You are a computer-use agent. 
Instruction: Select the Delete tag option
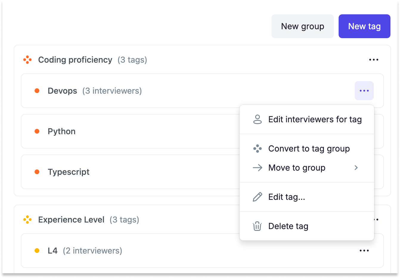(x=307, y=226)
